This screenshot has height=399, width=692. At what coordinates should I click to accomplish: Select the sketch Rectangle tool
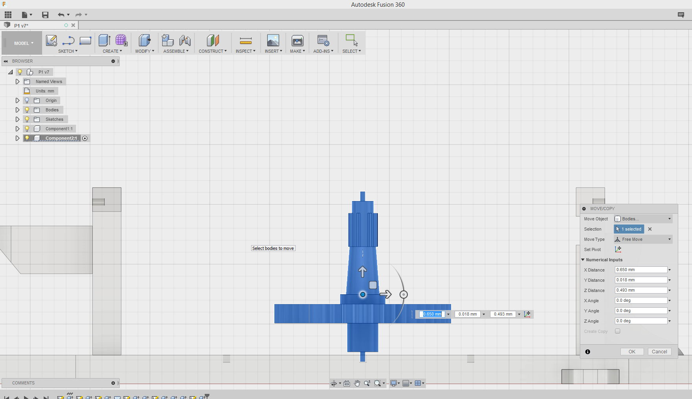tap(85, 40)
